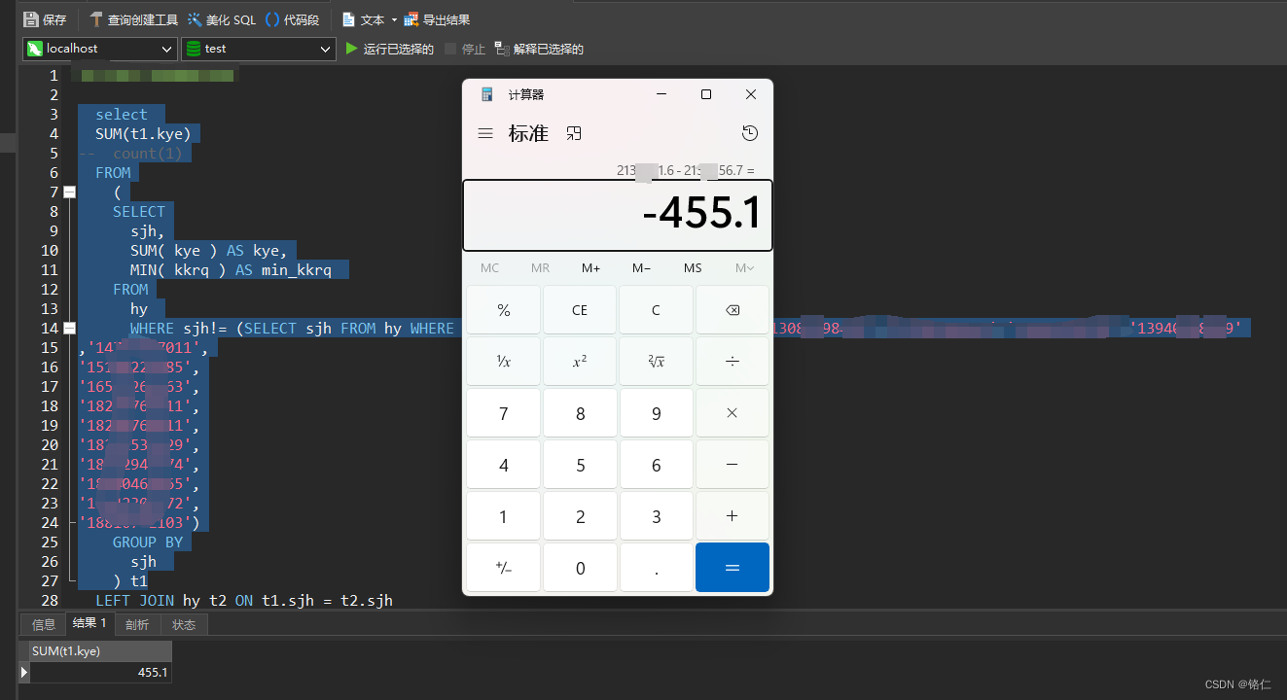Maximize the calculator window
This screenshot has height=700, width=1287.
[706, 94]
